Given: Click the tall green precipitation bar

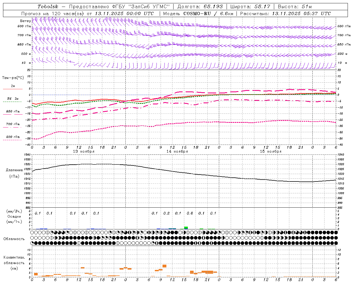Looking at the screenshot, I should (186, 228).
